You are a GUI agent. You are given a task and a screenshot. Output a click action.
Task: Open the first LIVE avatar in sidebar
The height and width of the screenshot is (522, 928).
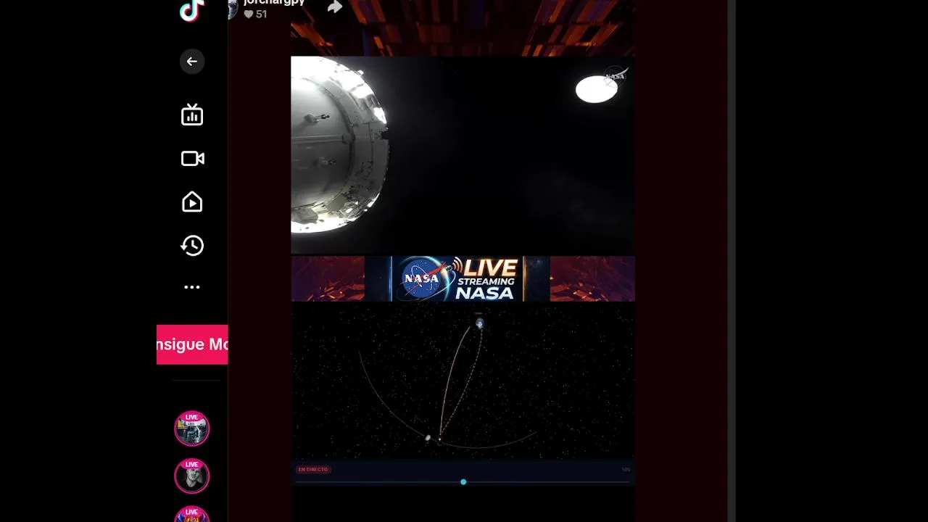pos(192,428)
